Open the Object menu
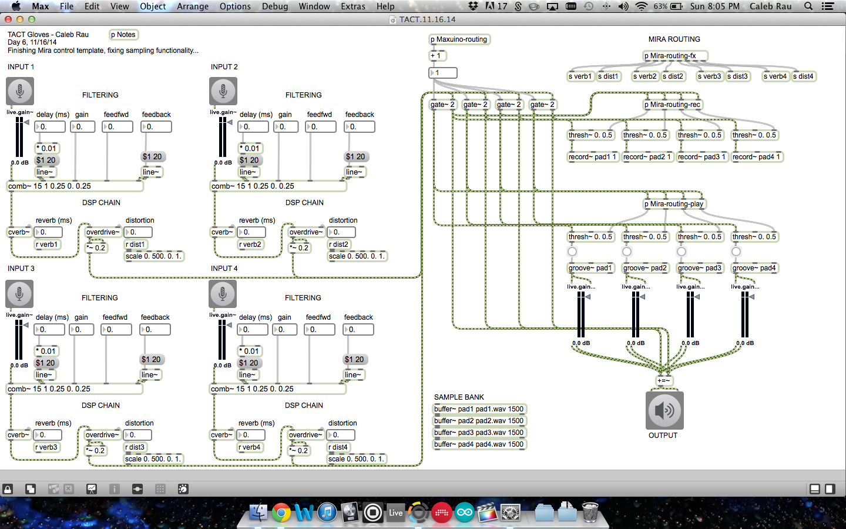 tap(153, 6)
